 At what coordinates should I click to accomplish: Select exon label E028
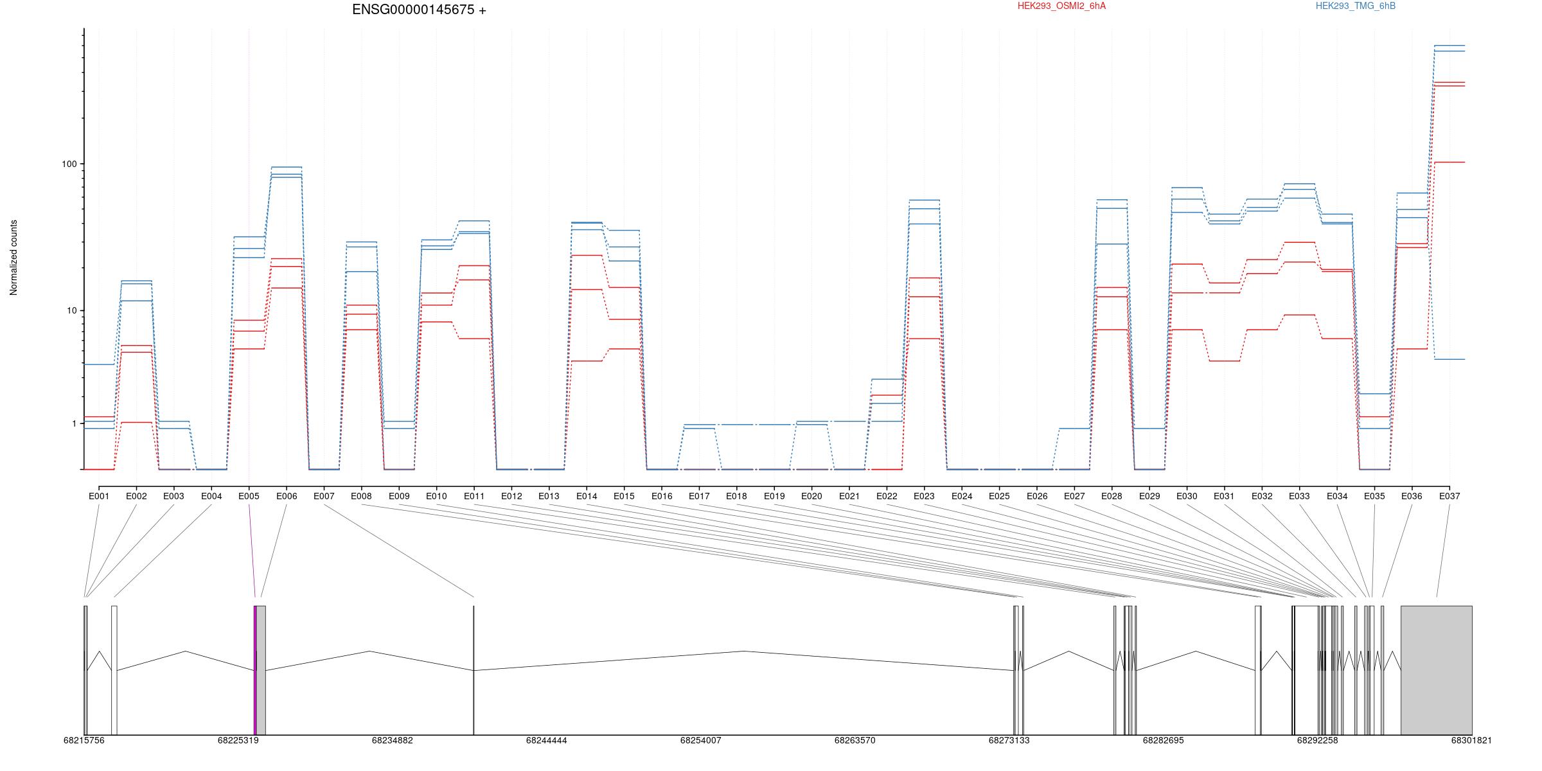(x=1112, y=496)
